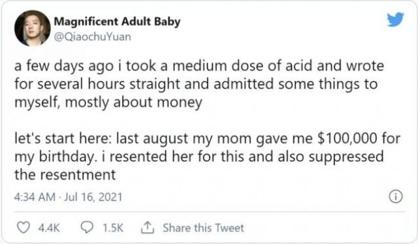Open the info circle icon
The width and height of the screenshot is (418, 244).
coord(396,197)
